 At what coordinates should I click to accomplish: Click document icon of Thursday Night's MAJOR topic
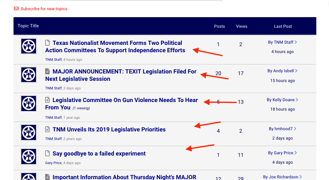(47, 177)
